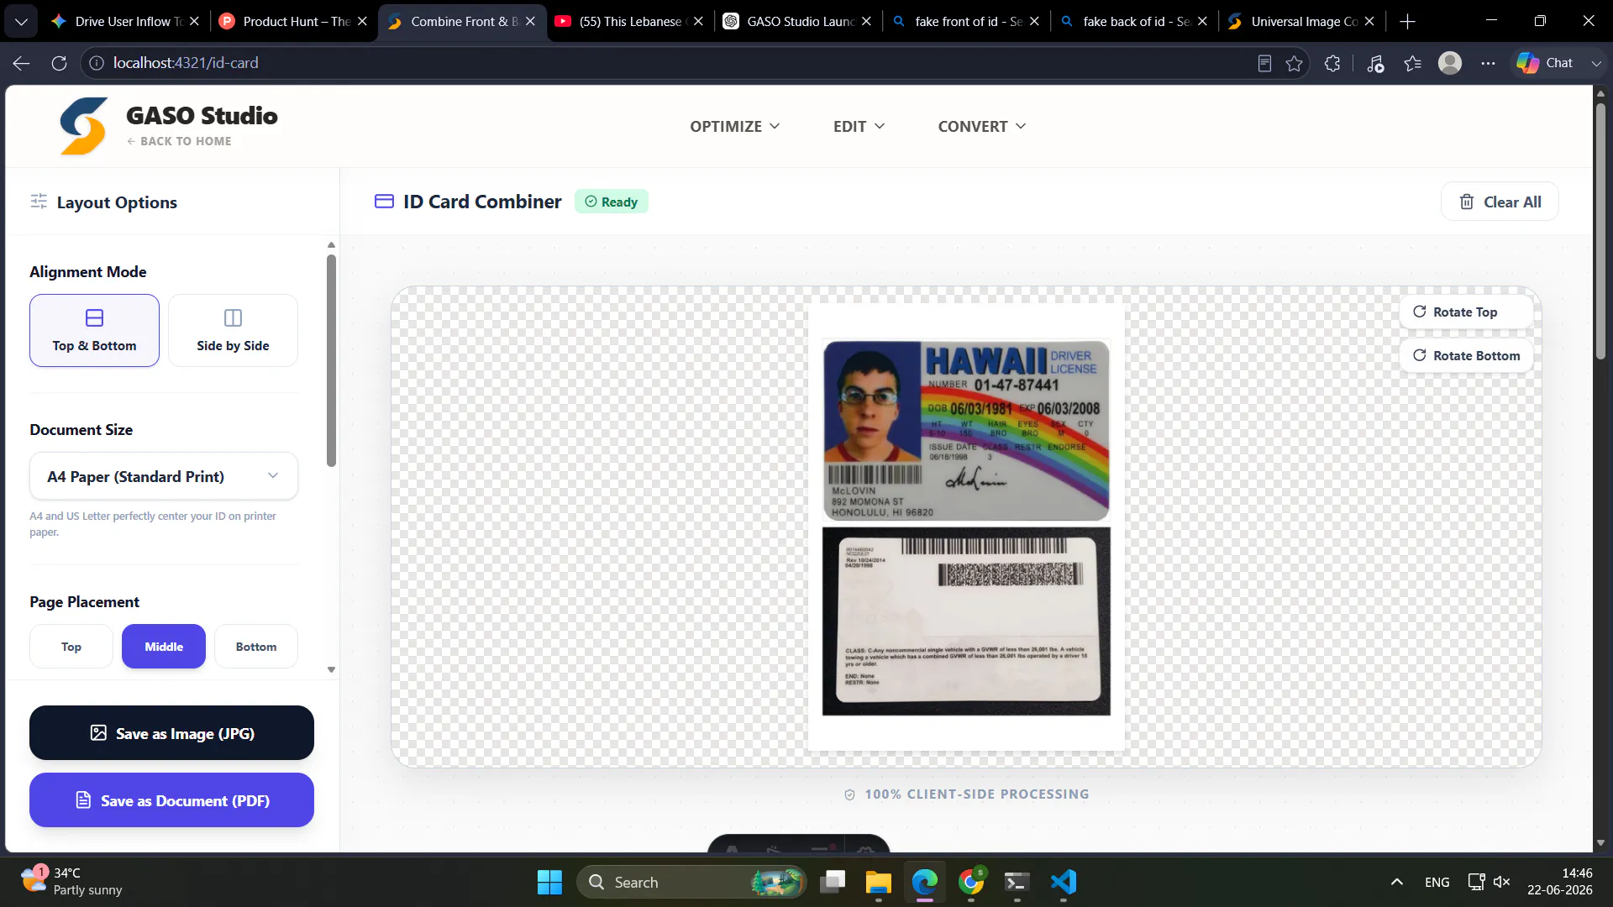Screen dimensions: 1613x907
Task: Show hidden system tray icons
Action: (1396, 882)
